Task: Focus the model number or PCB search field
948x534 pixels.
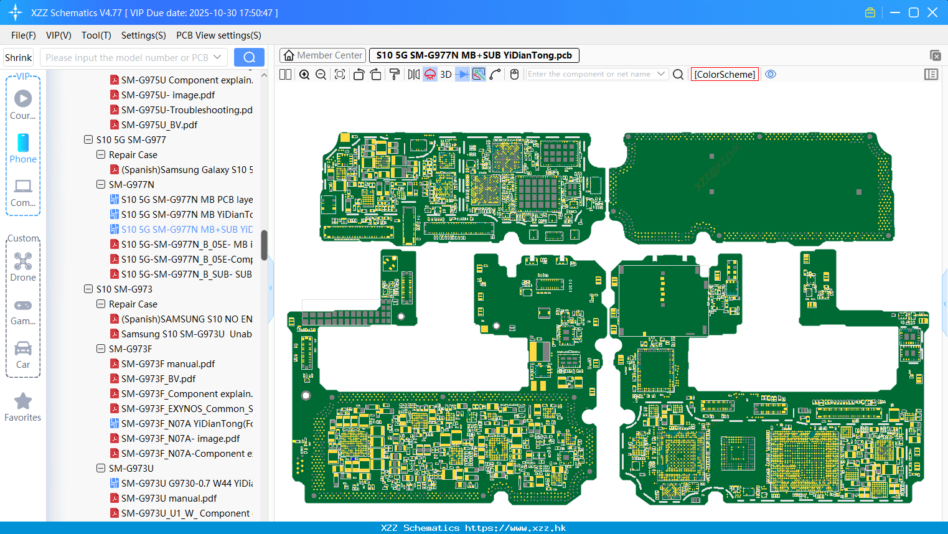Action: tap(126, 57)
